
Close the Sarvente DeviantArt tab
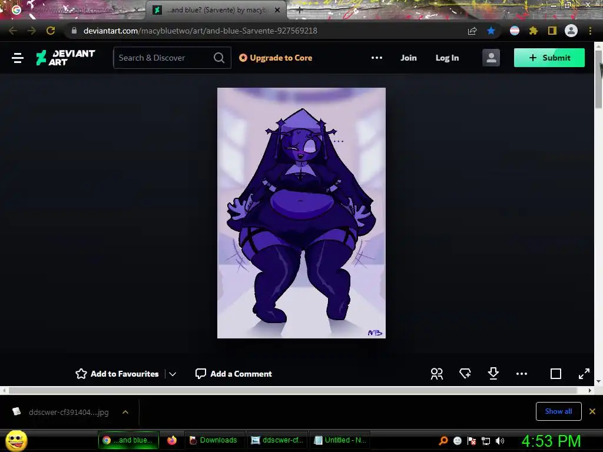tap(277, 10)
